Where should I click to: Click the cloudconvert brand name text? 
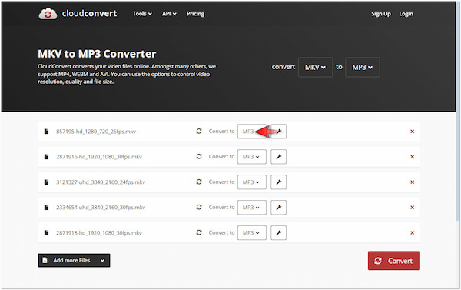89,13
